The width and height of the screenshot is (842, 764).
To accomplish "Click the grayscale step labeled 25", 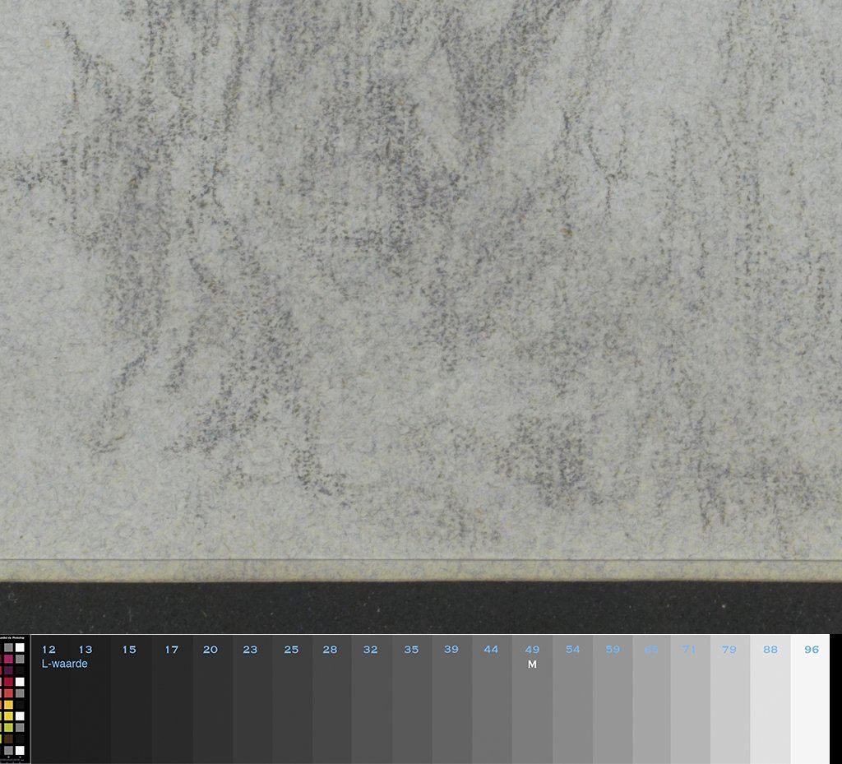I will [x=291, y=707].
